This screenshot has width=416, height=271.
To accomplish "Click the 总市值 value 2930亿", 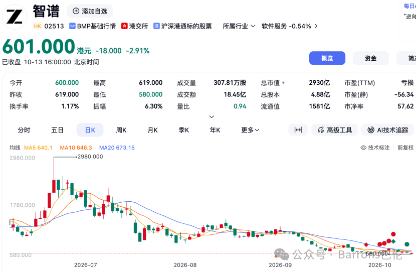I will click(x=319, y=83).
